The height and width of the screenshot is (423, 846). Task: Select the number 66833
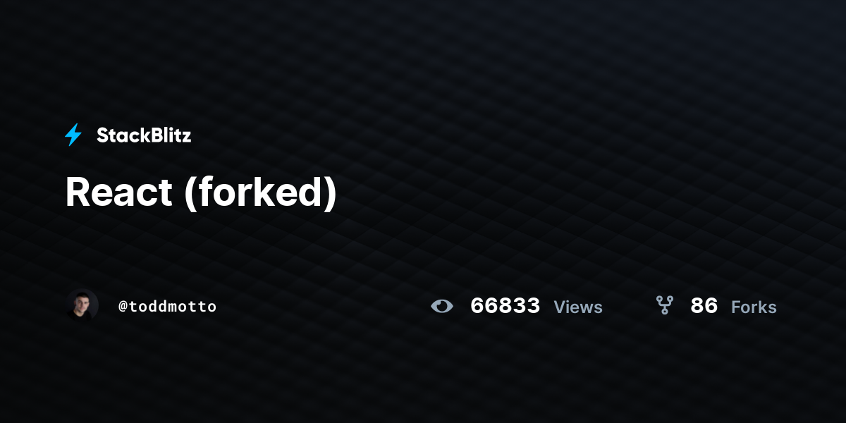[x=505, y=306]
